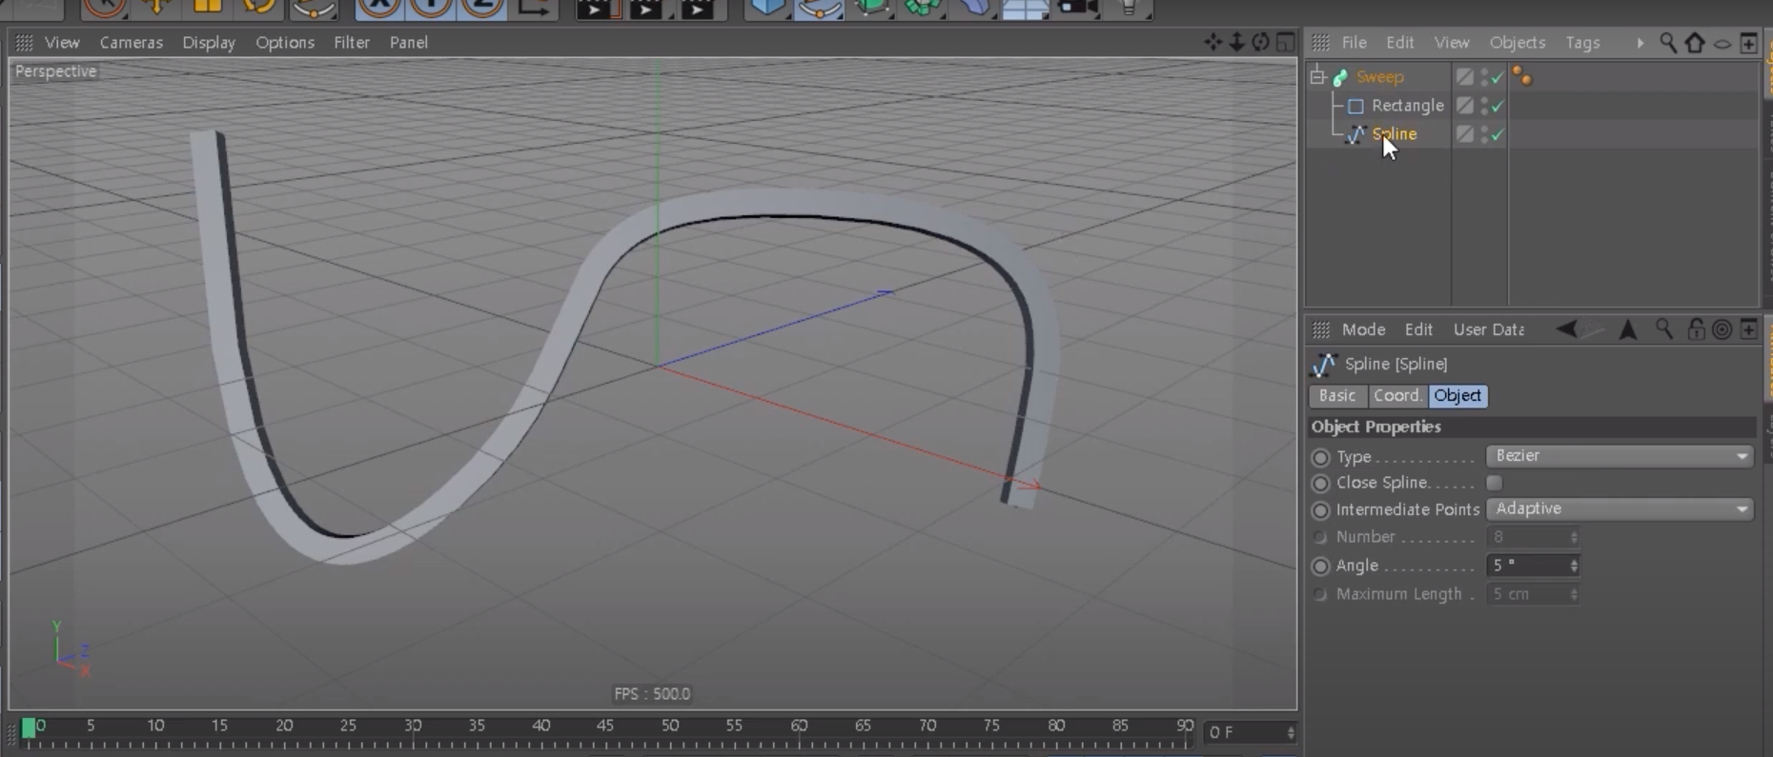Select Spline object in tree
Screen dimensions: 1773x757
pyautogui.click(x=1394, y=134)
